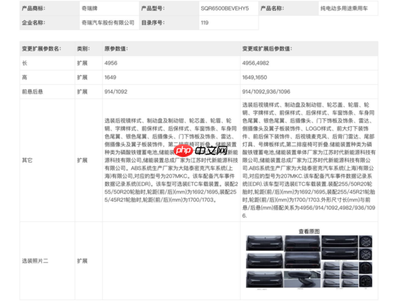
Task: Click the 奇瑞牌 trademark value
Action: (x=90, y=9)
